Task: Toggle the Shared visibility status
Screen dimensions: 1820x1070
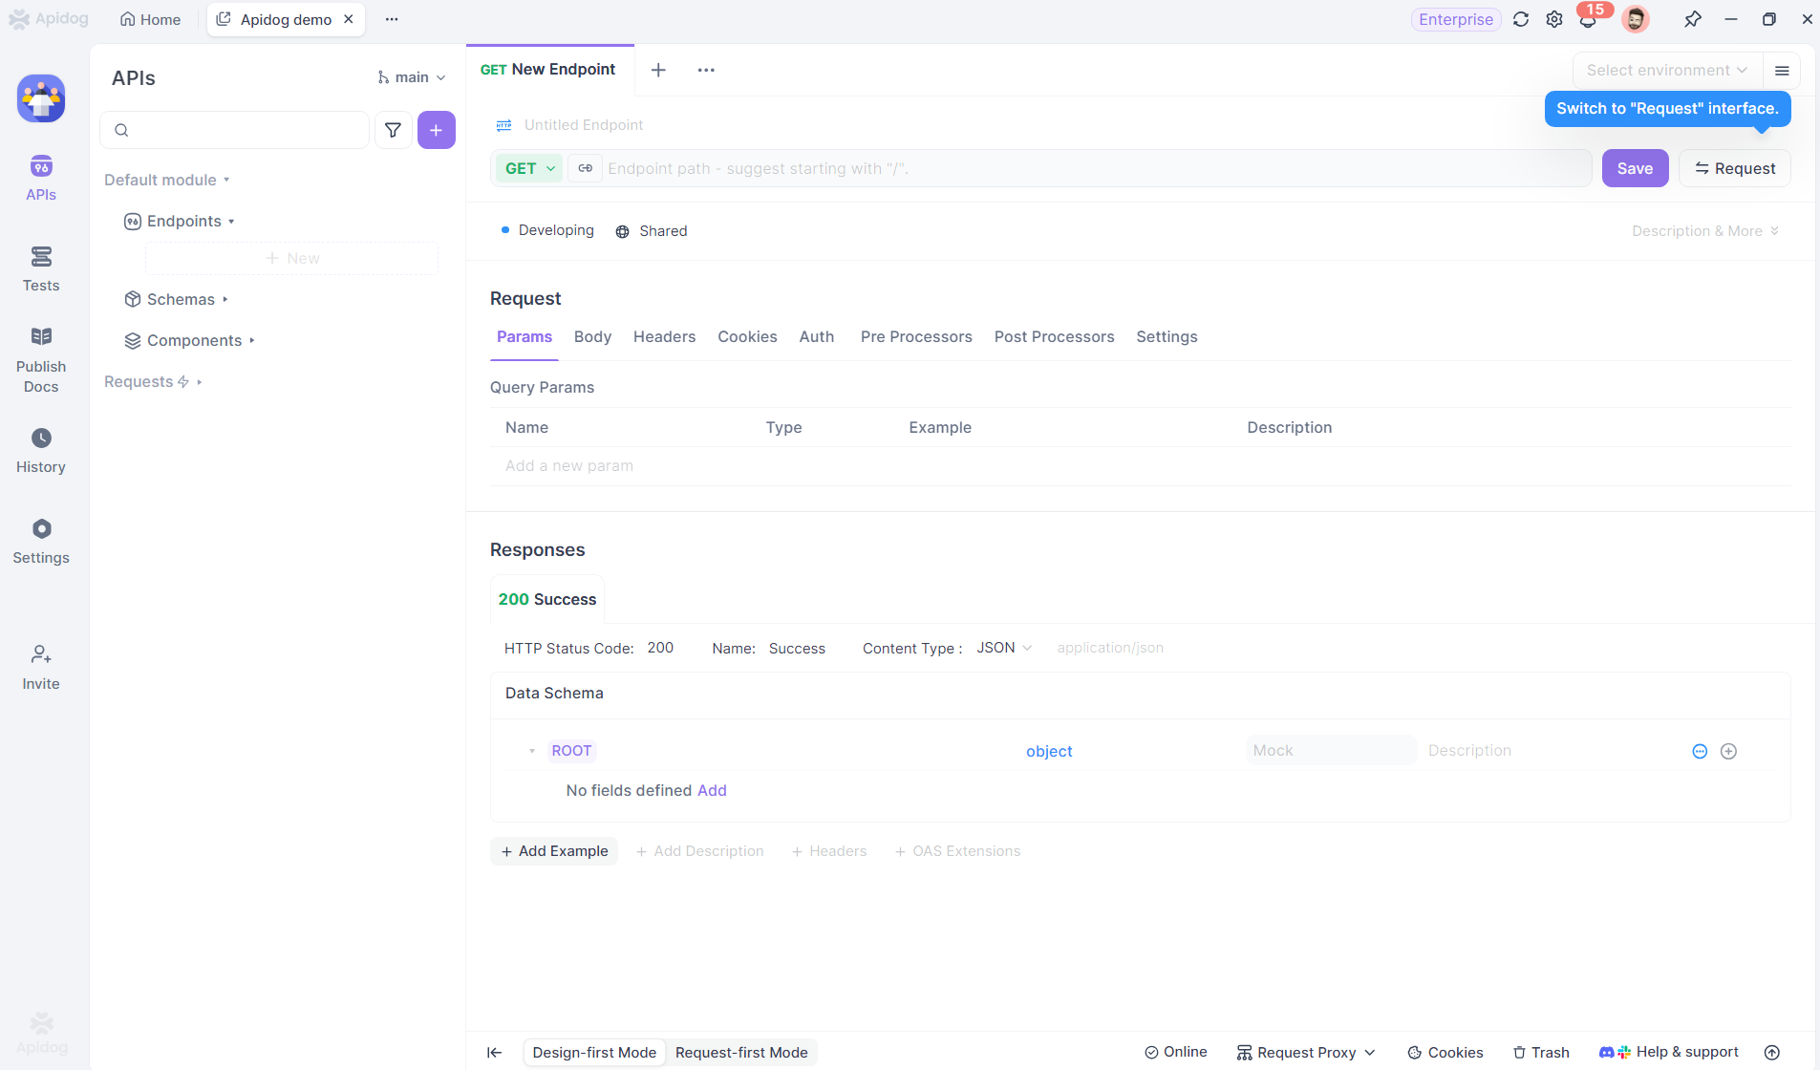Action: tap(652, 231)
